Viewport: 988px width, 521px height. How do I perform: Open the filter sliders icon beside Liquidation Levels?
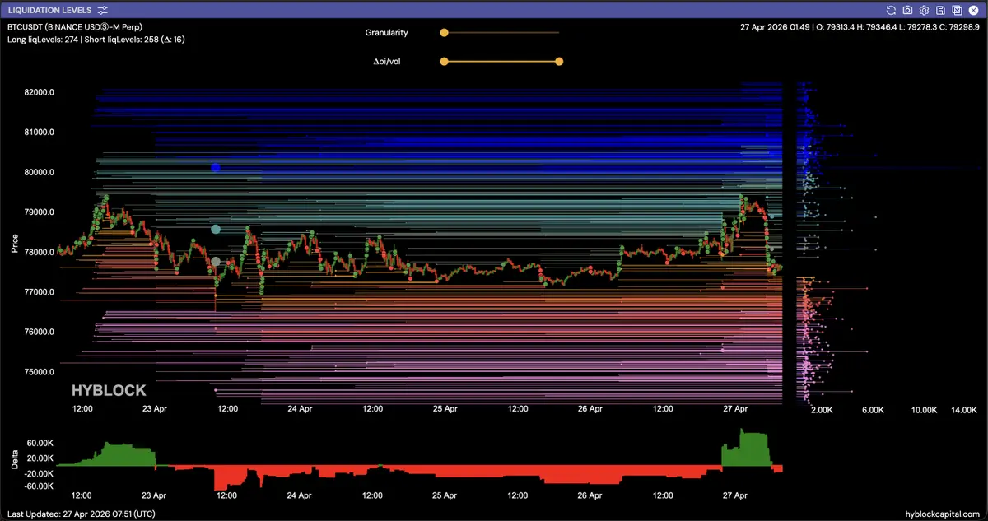(102, 10)
